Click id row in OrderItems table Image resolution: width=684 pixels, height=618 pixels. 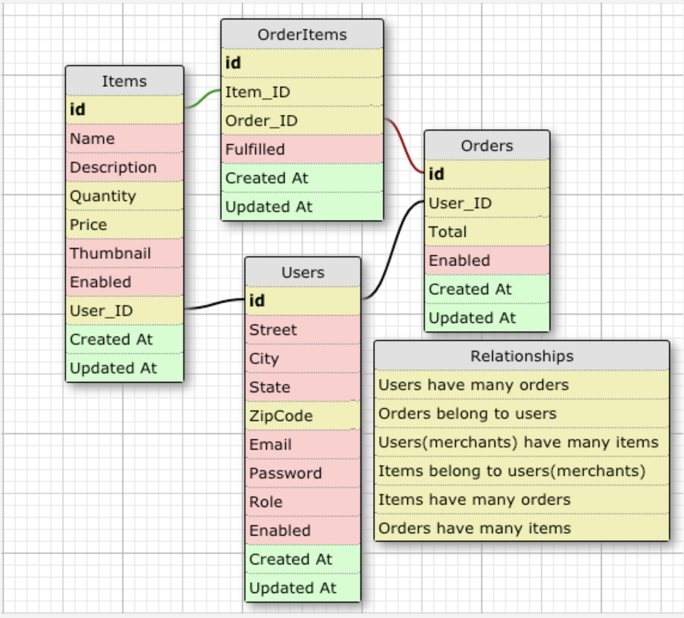(302, 63)
